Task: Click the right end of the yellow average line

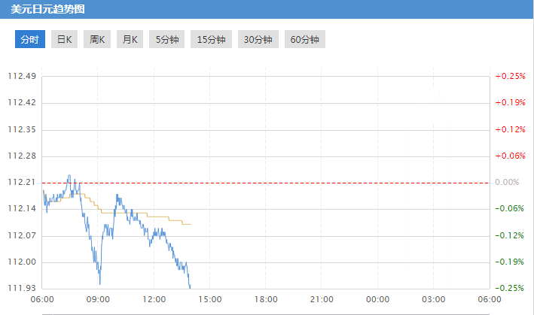Action: click(x=190, y=224)
